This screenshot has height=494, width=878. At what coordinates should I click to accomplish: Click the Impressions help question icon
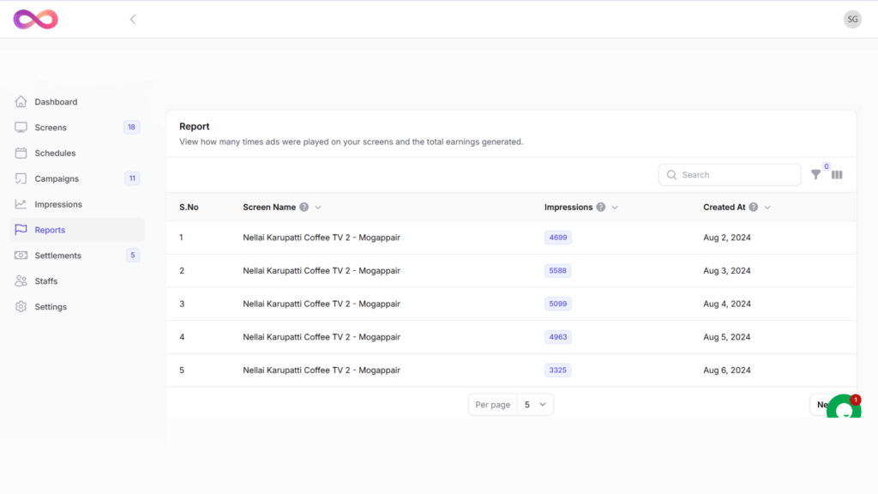[x=601, y=208]
